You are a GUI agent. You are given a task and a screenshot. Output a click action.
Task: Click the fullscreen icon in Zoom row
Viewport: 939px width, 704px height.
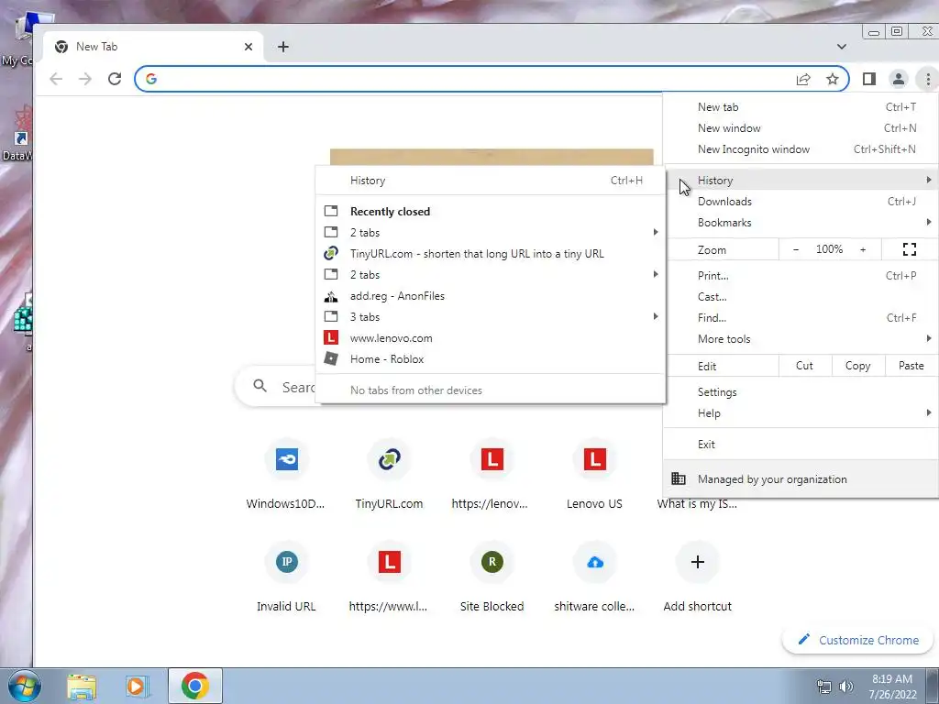pyautogui.click(x=909, y=249)
